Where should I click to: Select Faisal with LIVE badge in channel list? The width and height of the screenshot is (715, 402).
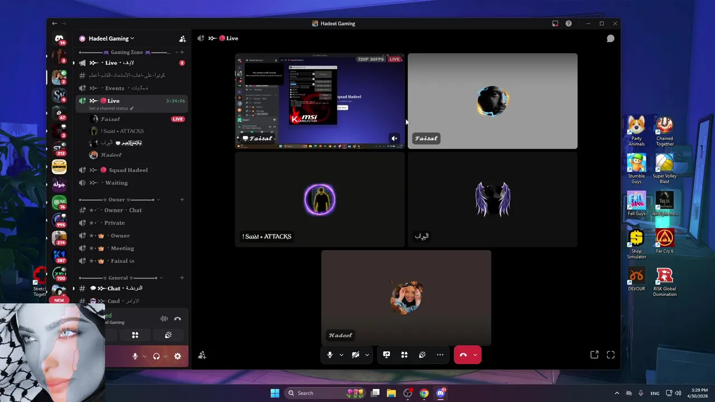(137, 119)
